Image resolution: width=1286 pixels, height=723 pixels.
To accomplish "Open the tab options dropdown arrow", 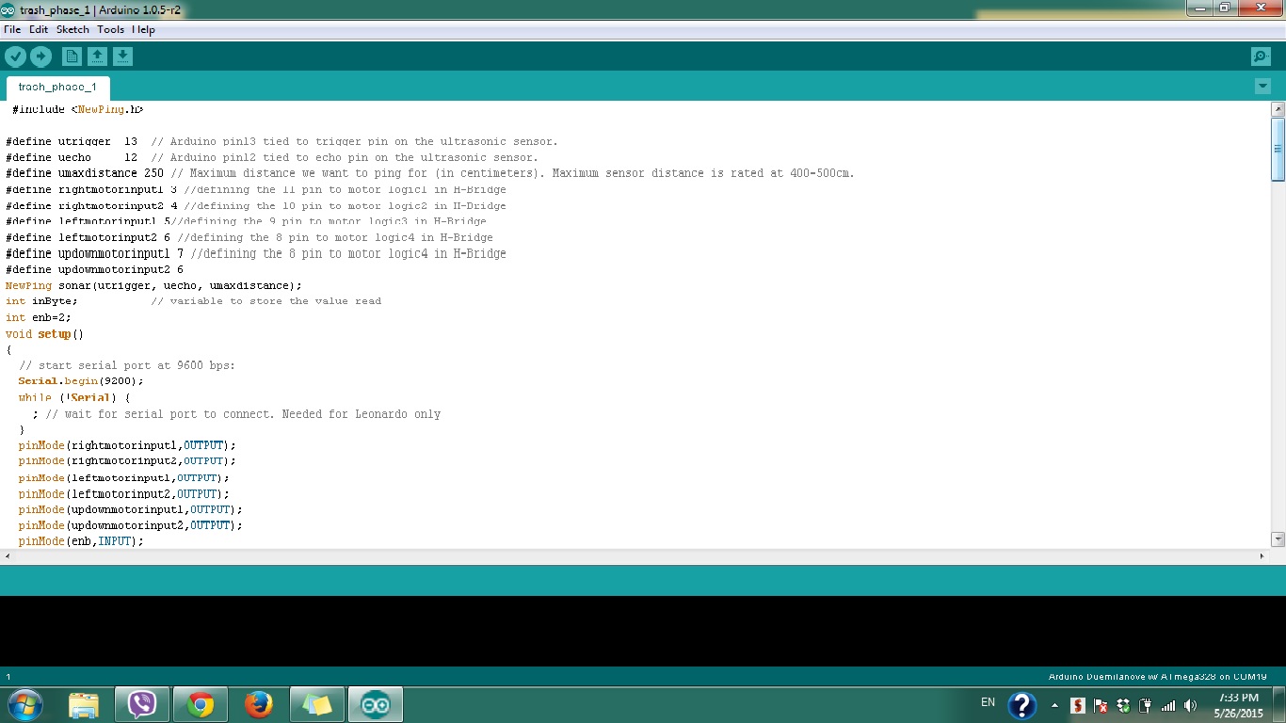I will coord(1262,87).
